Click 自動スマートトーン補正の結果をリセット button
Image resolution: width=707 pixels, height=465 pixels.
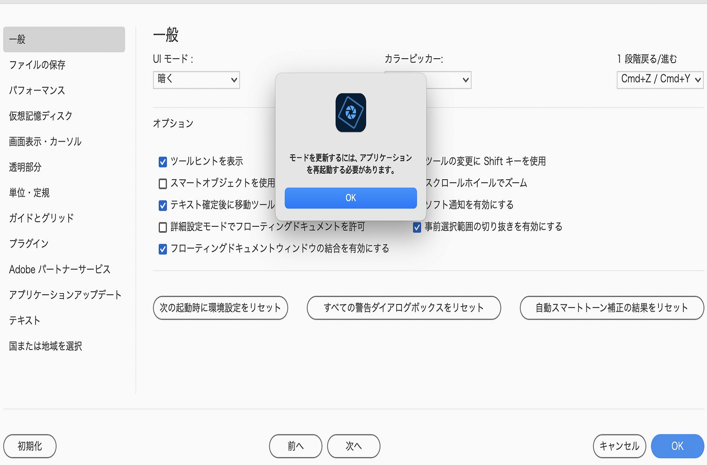(612, 308)
